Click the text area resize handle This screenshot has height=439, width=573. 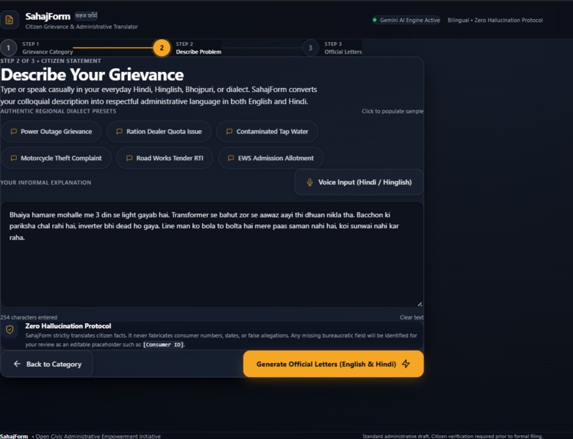pyautogui.click(x=420, y=303)
